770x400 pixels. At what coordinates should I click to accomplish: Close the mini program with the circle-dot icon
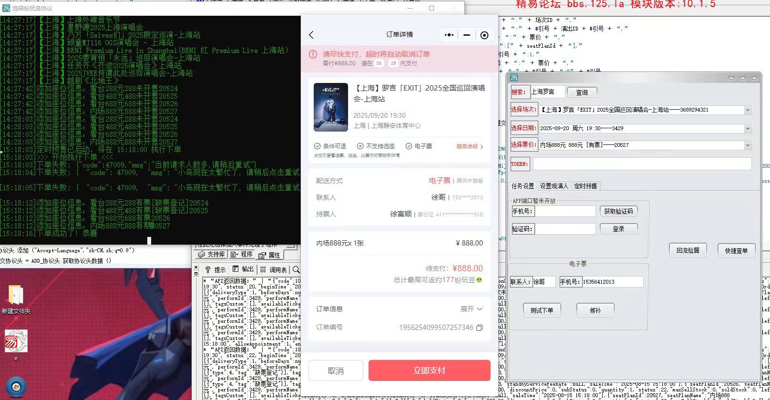[x=484, y=35]
